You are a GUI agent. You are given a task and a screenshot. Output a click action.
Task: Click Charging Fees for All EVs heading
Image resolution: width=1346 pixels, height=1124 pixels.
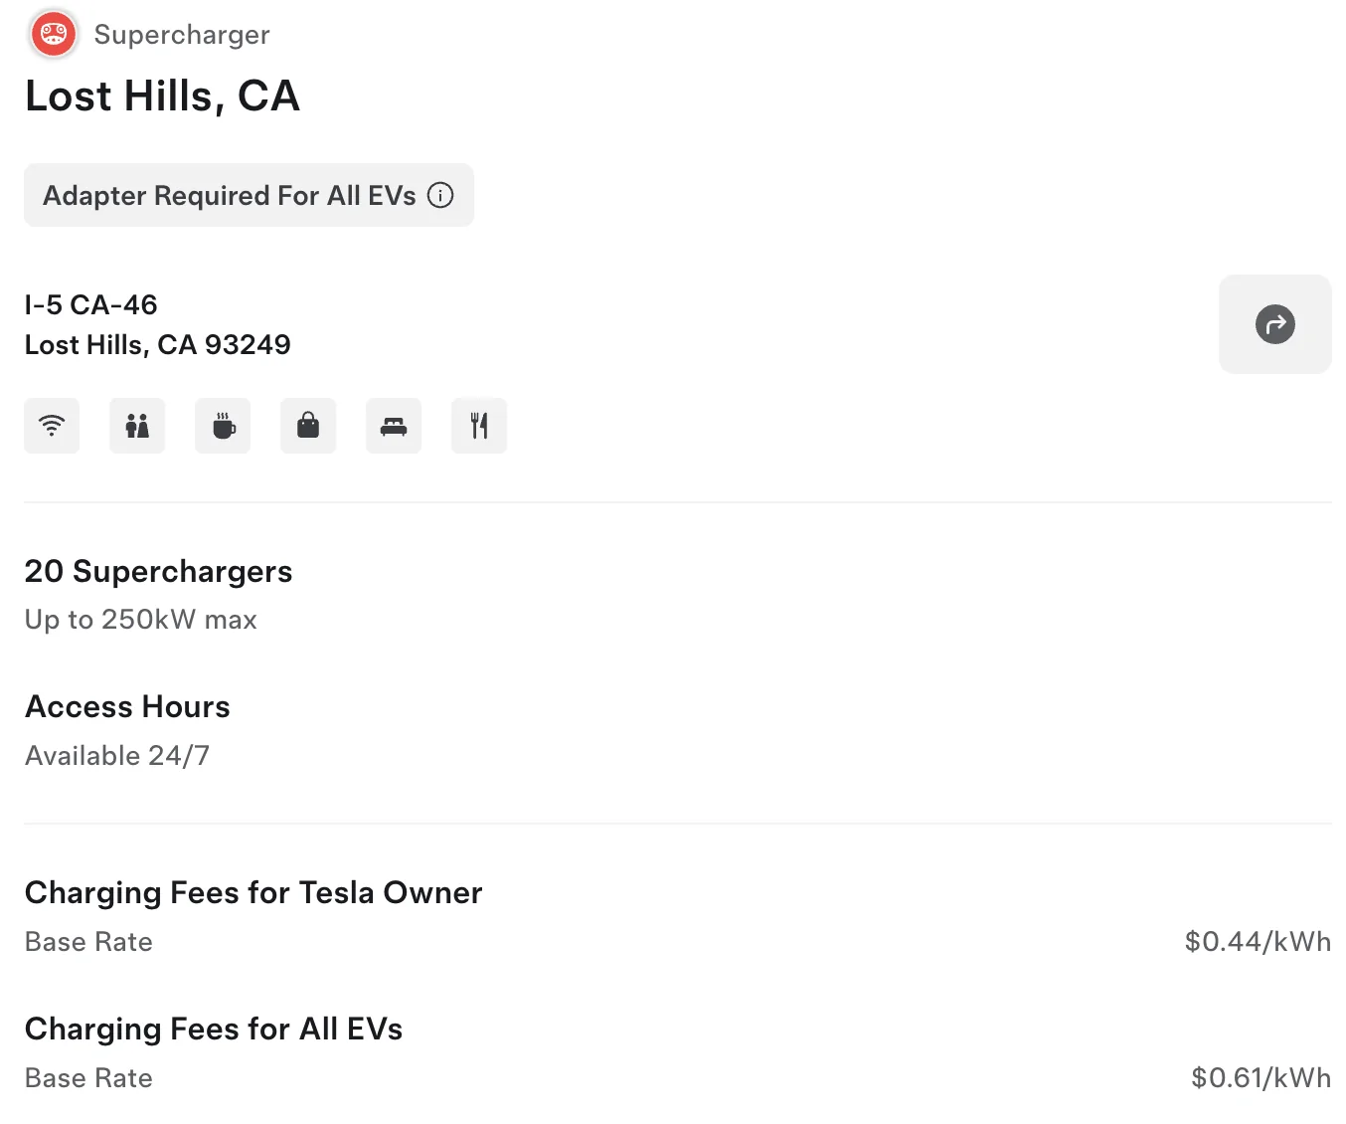214,1029
